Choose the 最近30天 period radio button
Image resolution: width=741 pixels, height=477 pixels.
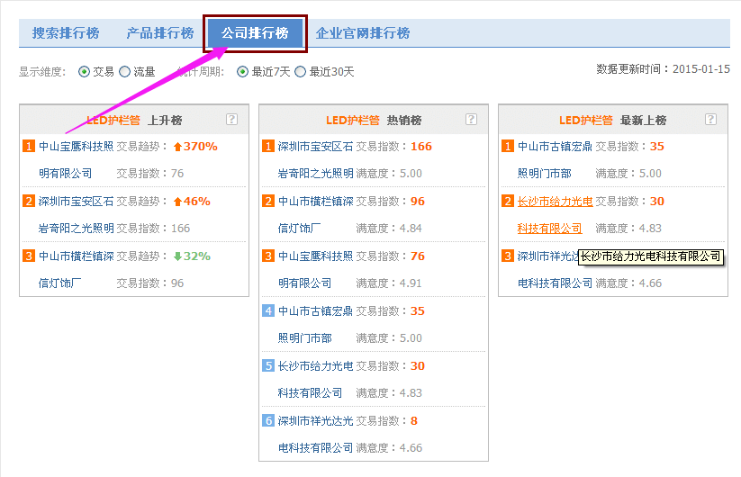point(300,72)
